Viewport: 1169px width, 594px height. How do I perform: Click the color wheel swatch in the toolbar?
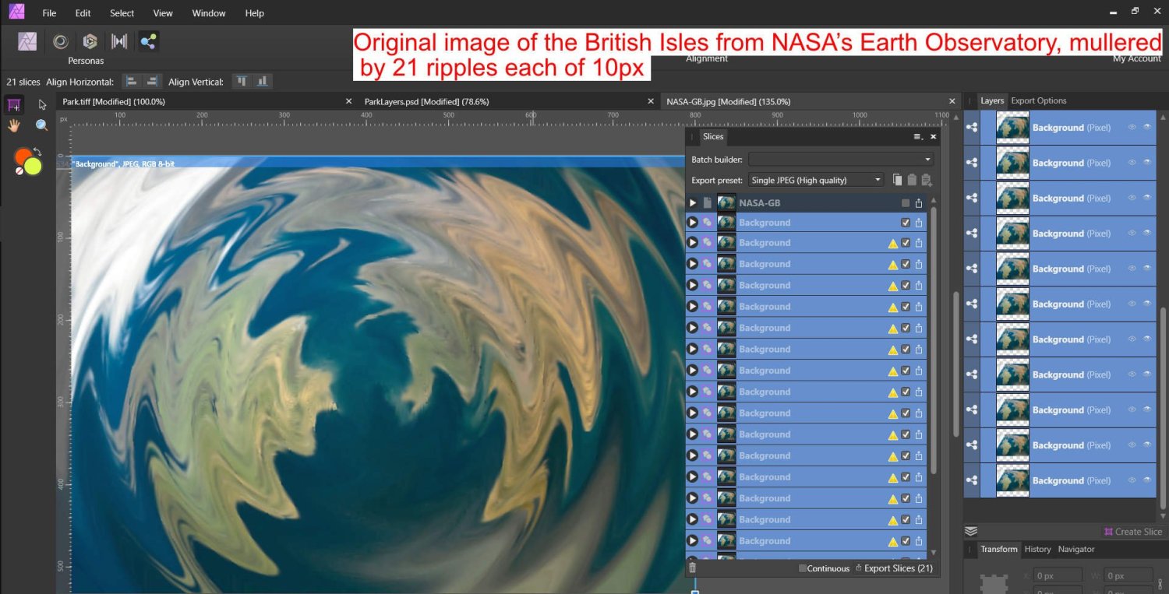[27, 161]
